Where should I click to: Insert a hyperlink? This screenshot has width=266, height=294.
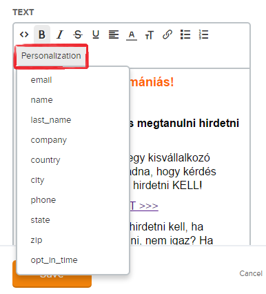pos(167,35)
